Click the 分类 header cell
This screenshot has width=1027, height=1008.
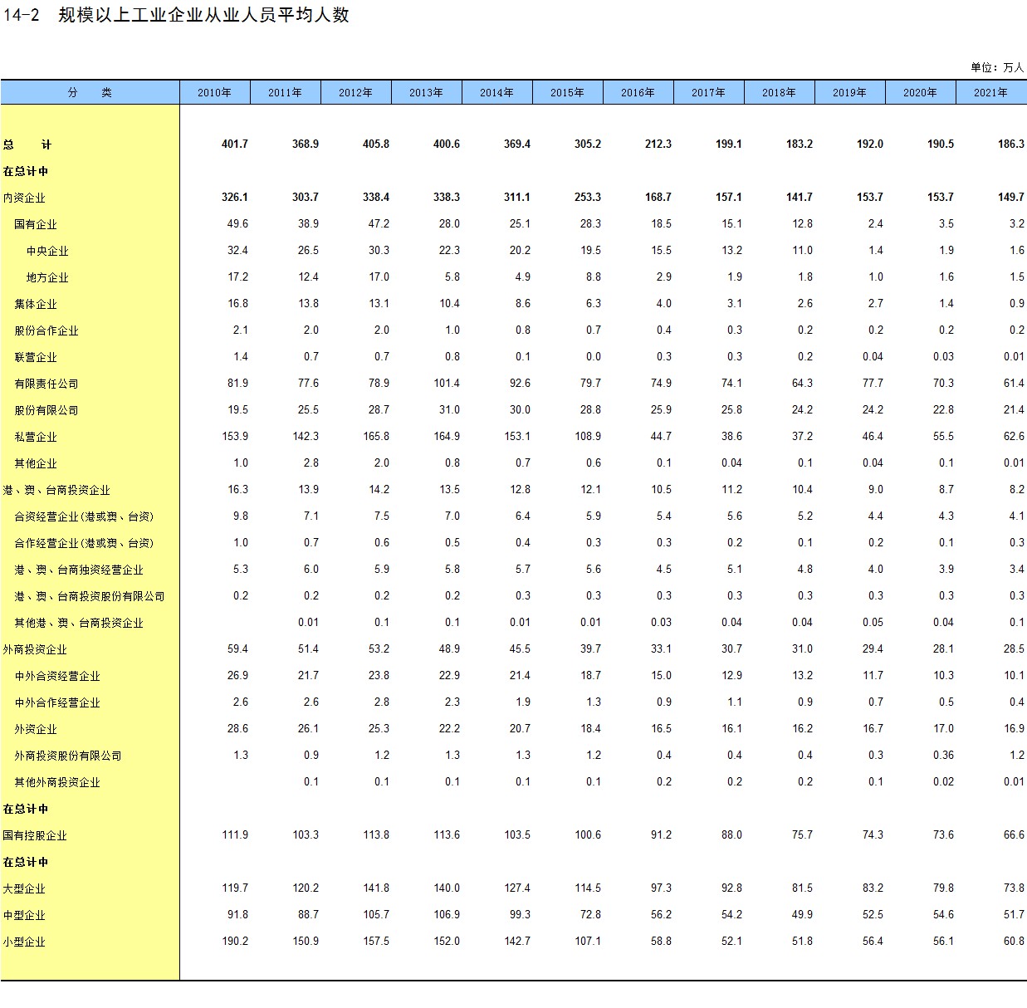click(90, 92)
